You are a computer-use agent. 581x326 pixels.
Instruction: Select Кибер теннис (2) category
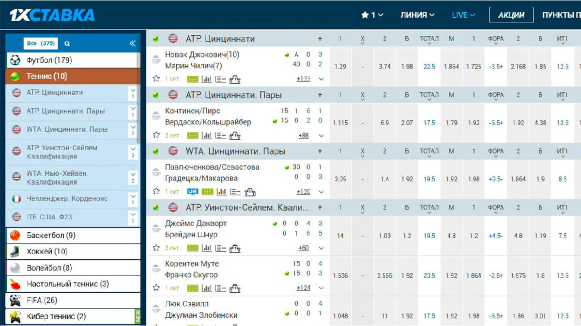[73, 316]
